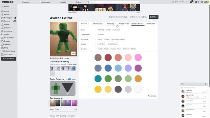Choose Jackets under Outerwear
This screenshot has width=210, height=118.
101,34
